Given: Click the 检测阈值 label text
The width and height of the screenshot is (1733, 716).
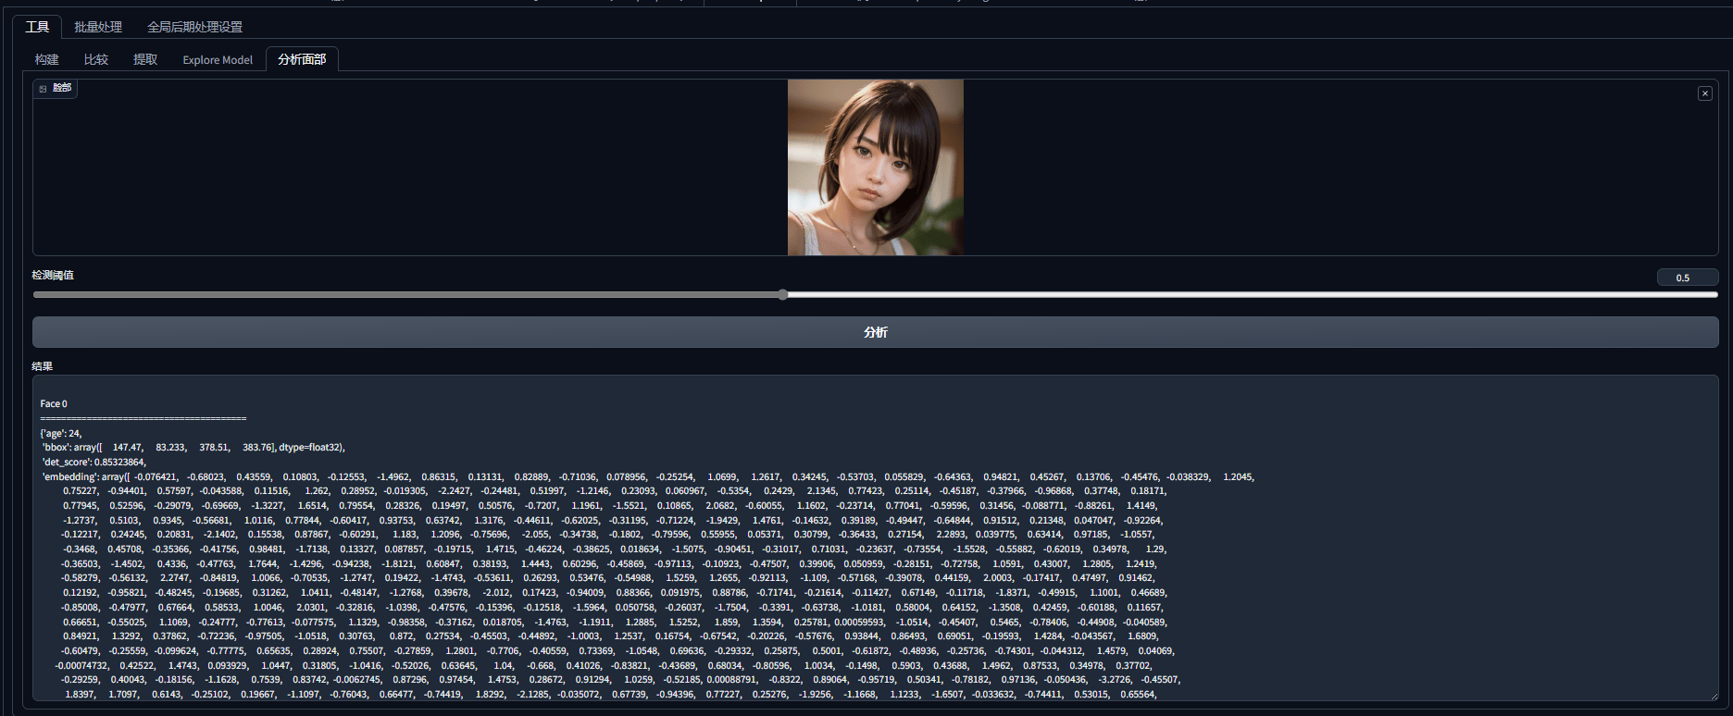Looking at the screenshot, I should pyautogui.click(x=53, y=275).
